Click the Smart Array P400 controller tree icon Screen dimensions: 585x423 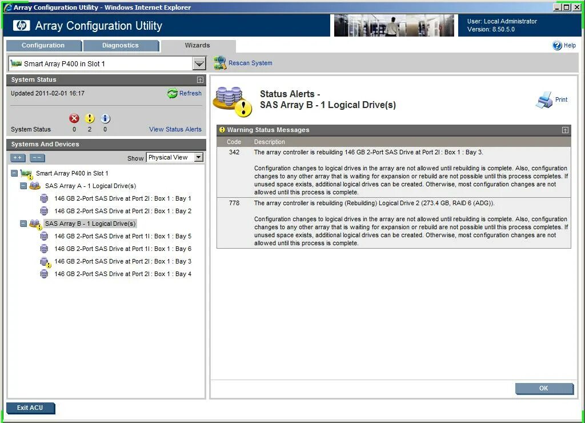click(26, 174)
